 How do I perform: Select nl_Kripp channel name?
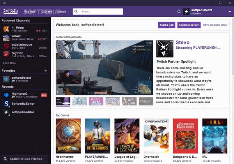pos(18,28)
